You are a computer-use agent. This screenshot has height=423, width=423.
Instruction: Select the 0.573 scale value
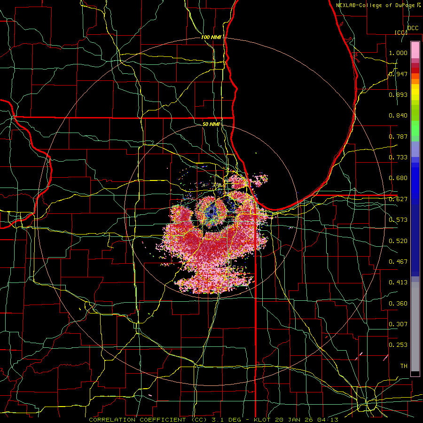(398, 220)
